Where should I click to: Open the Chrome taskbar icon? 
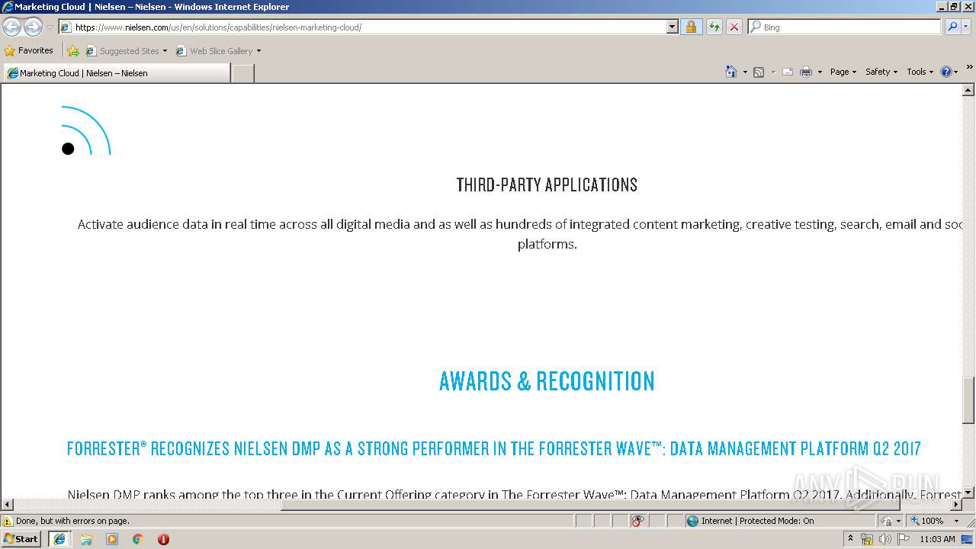pos(138,539)
